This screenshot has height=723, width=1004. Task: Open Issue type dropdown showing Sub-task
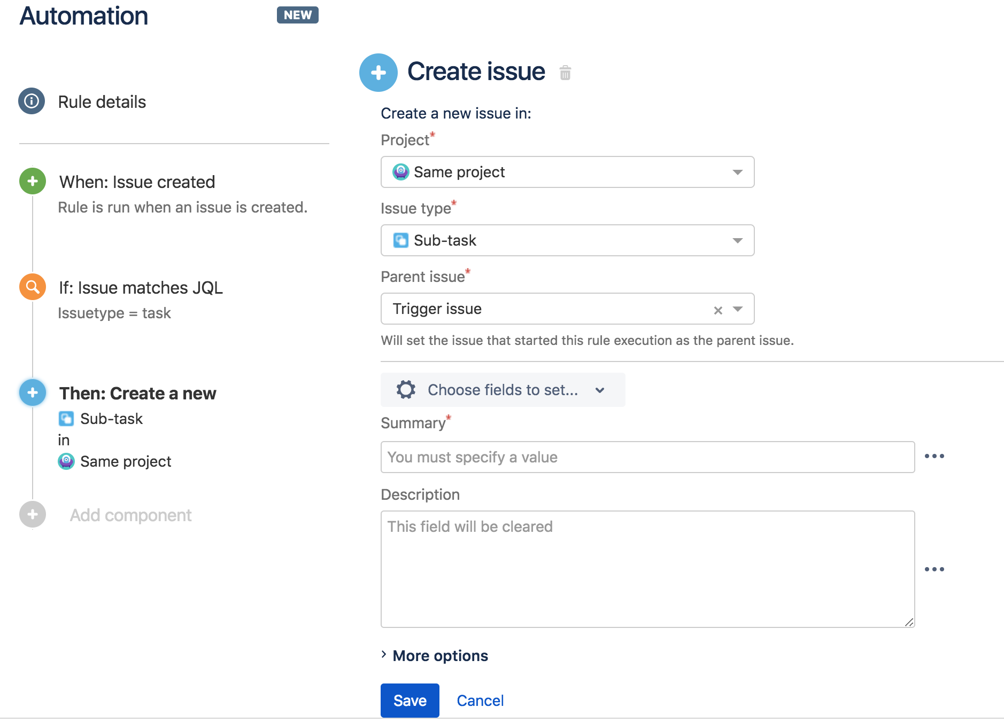567,240
